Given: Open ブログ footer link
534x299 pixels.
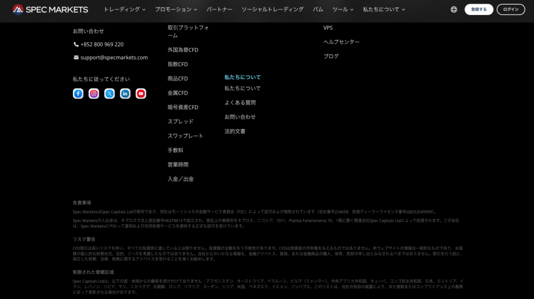Looking at the screenshot, I should (x=331, y=56).
